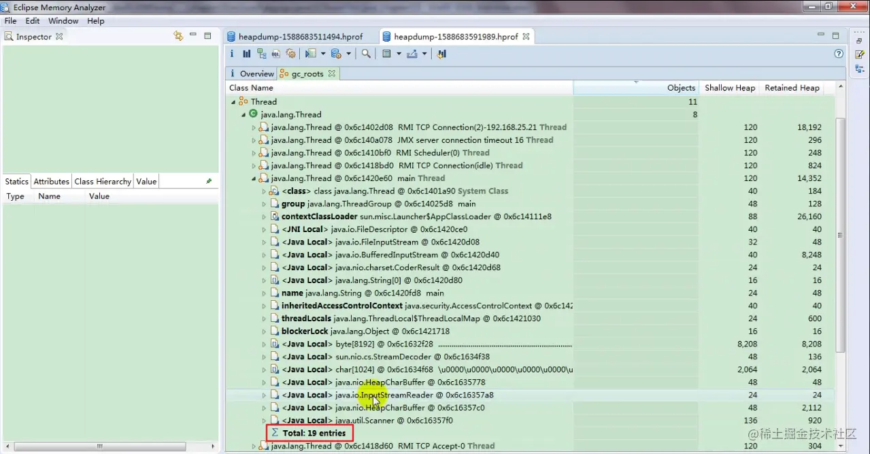Click the Export toolbar icon

412,54
